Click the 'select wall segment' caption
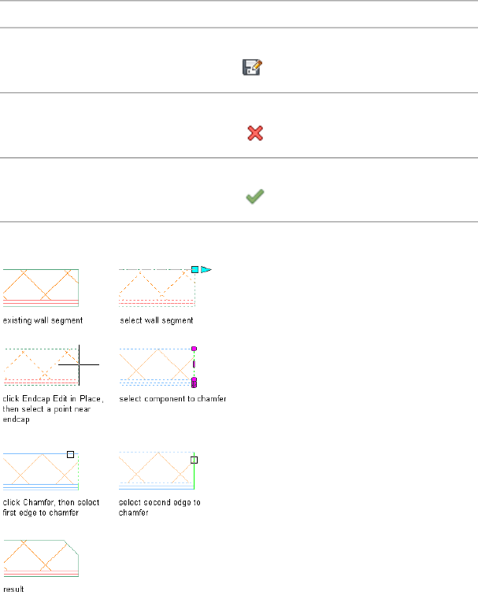This screenshot has height=595, width=478. coord(156,321)
